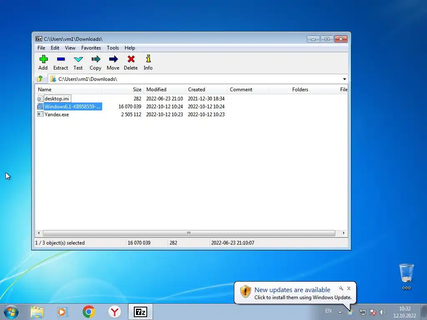427x320 pixels.
Task: Sort by the Size column header
Action: (123, 90)
